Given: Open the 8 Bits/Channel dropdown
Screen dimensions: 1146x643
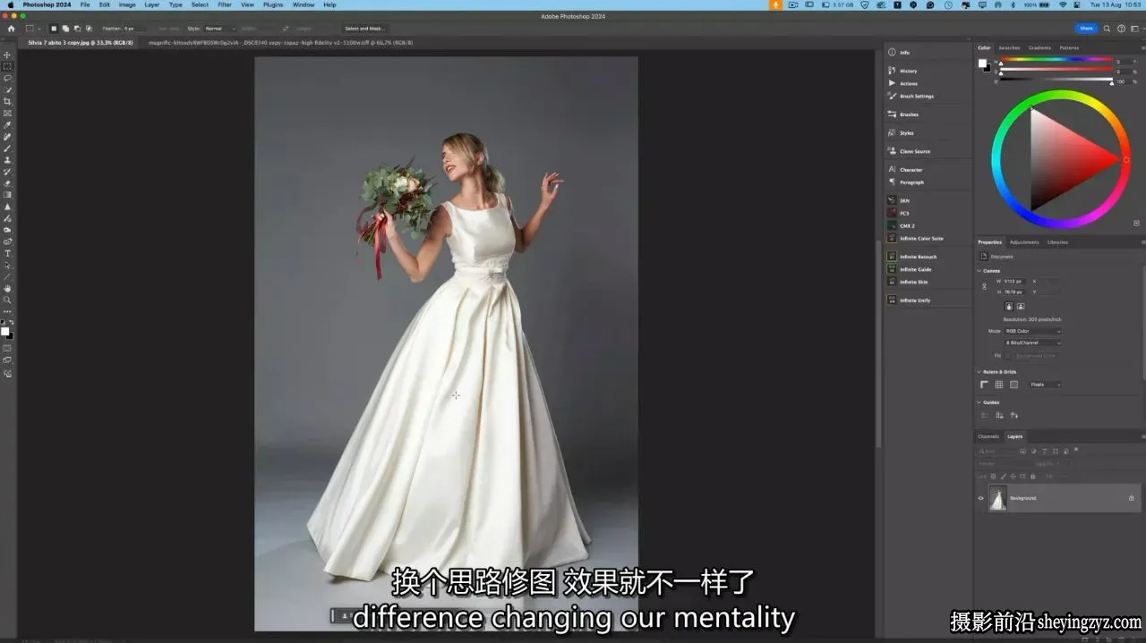Looking at the screenshot, I should (1032, 343).
